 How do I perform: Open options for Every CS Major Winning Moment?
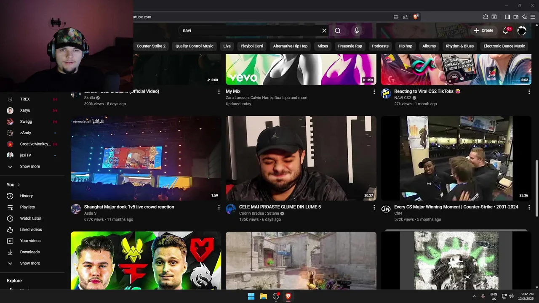tap(529, 207)
